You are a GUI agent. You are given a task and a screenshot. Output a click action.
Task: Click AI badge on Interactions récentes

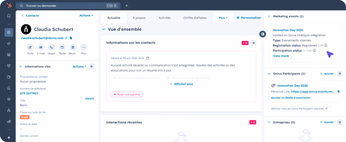(x=253, y=122)
